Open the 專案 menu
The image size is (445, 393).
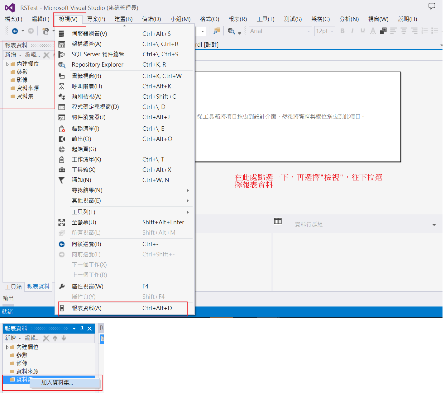click(x=96, y=19)
